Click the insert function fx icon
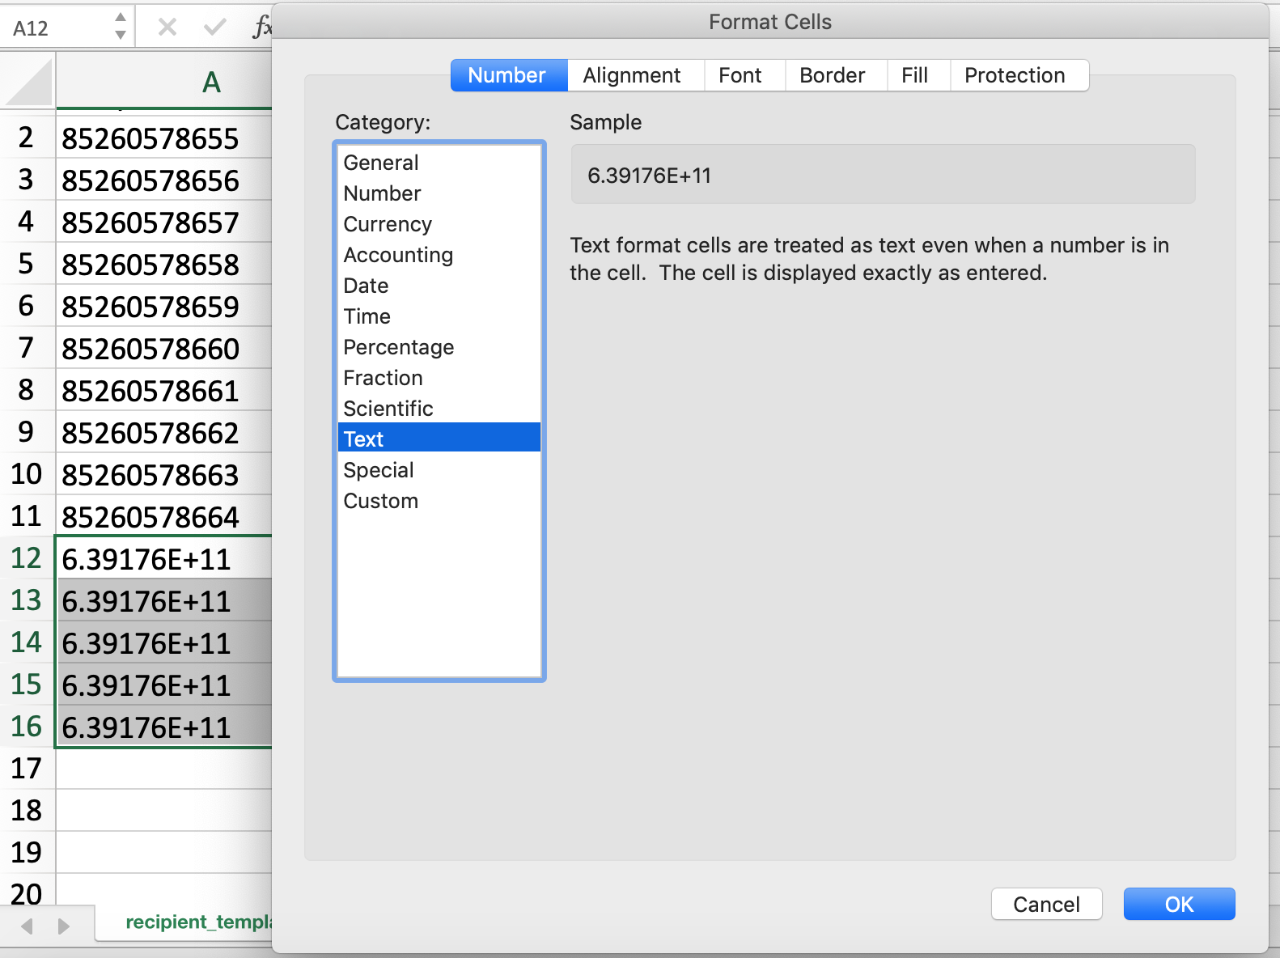The height and width of the screenshot is (958, 1280). pyautogui.click(x=261, y=28)
